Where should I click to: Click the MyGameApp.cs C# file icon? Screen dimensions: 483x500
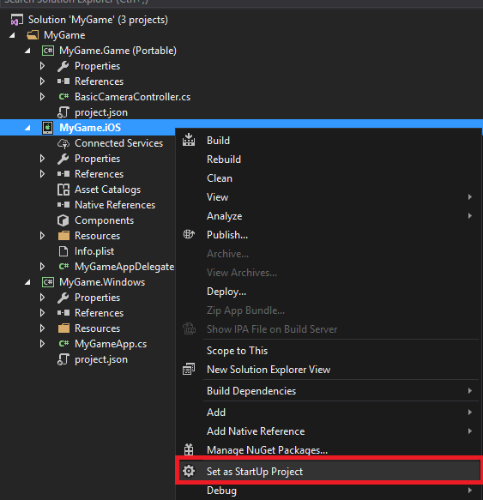click(x=63, y=343)
